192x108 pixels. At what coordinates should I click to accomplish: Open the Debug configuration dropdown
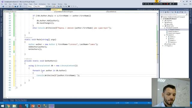[31, 7]
